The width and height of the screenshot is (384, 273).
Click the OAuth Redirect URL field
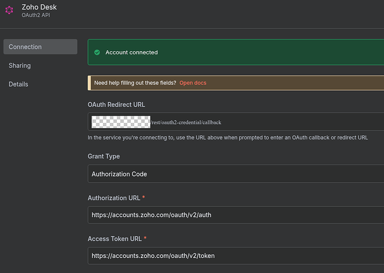236,122
